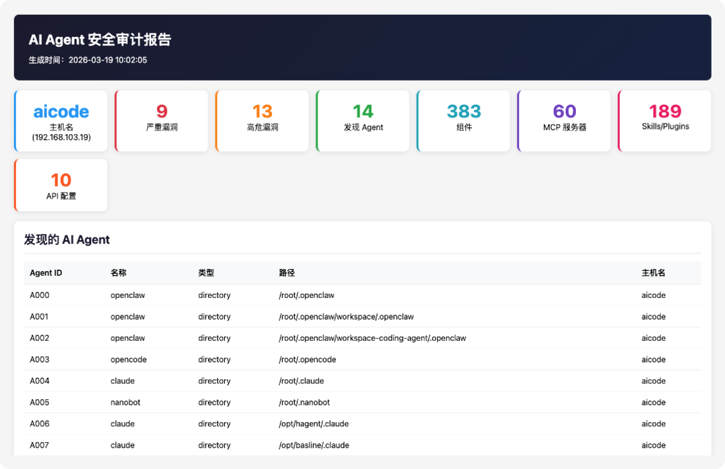Select Agent ID cell 'A006'
The image size is (725, 469).
[40, 424]
